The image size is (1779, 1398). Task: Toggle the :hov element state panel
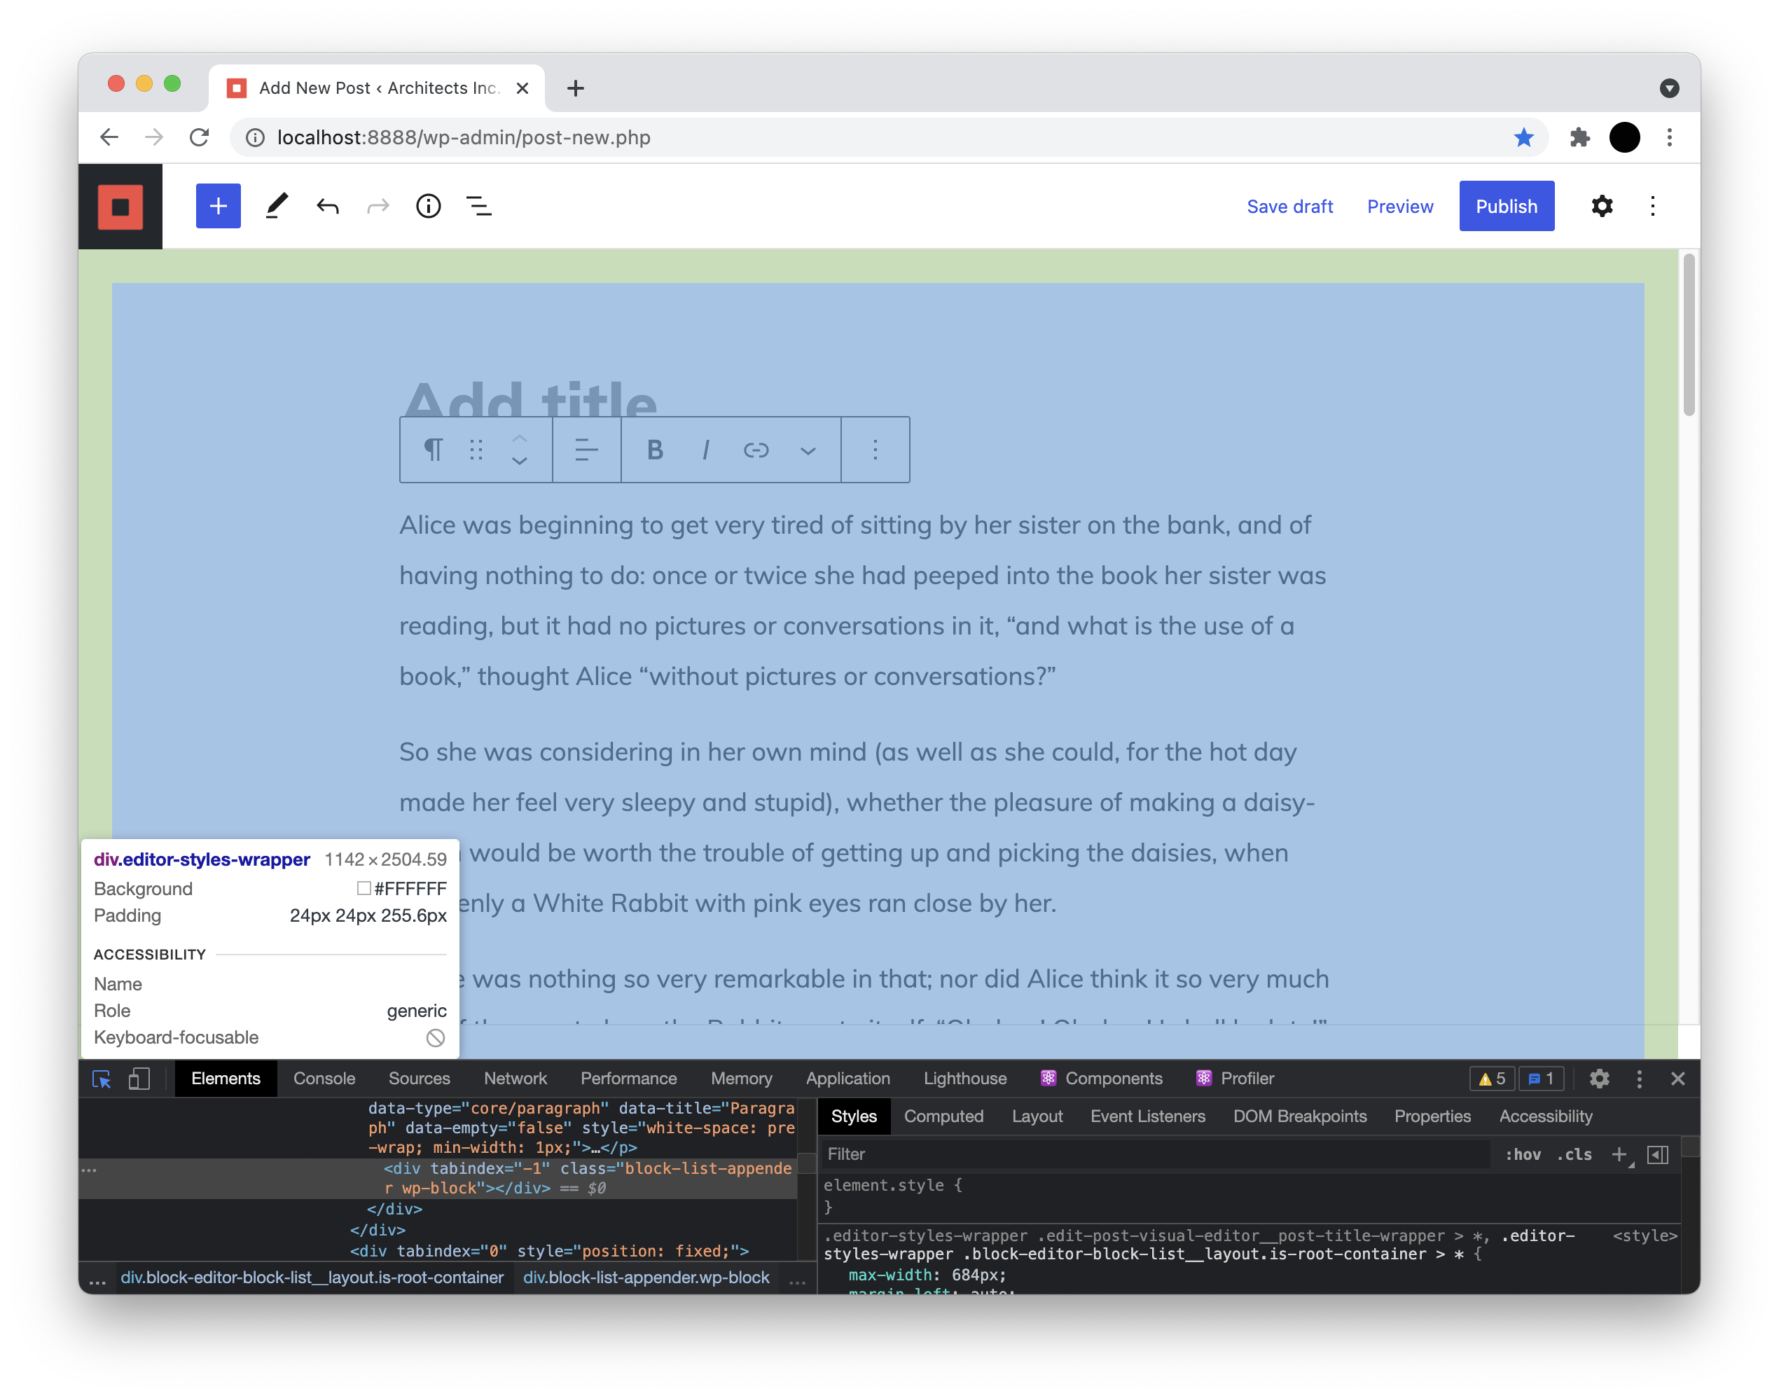pyautogui.click(x=1523, y=1154)
